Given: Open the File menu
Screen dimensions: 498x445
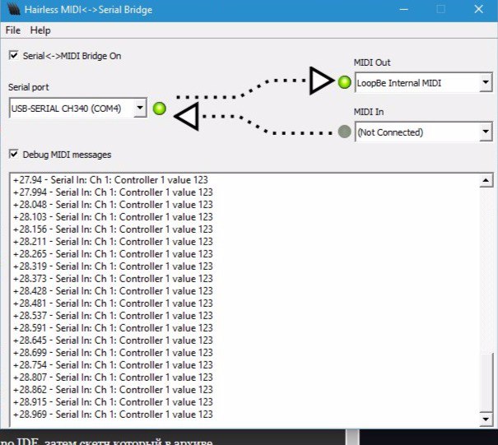Looking at the screenshot, I should pyautogui.click(x=12, y=30).
